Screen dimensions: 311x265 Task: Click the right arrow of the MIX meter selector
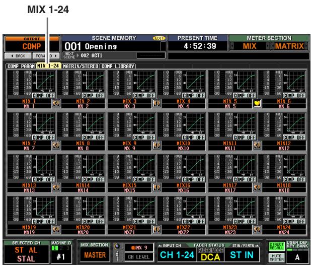pyautogui.click(x=268, y=46)
